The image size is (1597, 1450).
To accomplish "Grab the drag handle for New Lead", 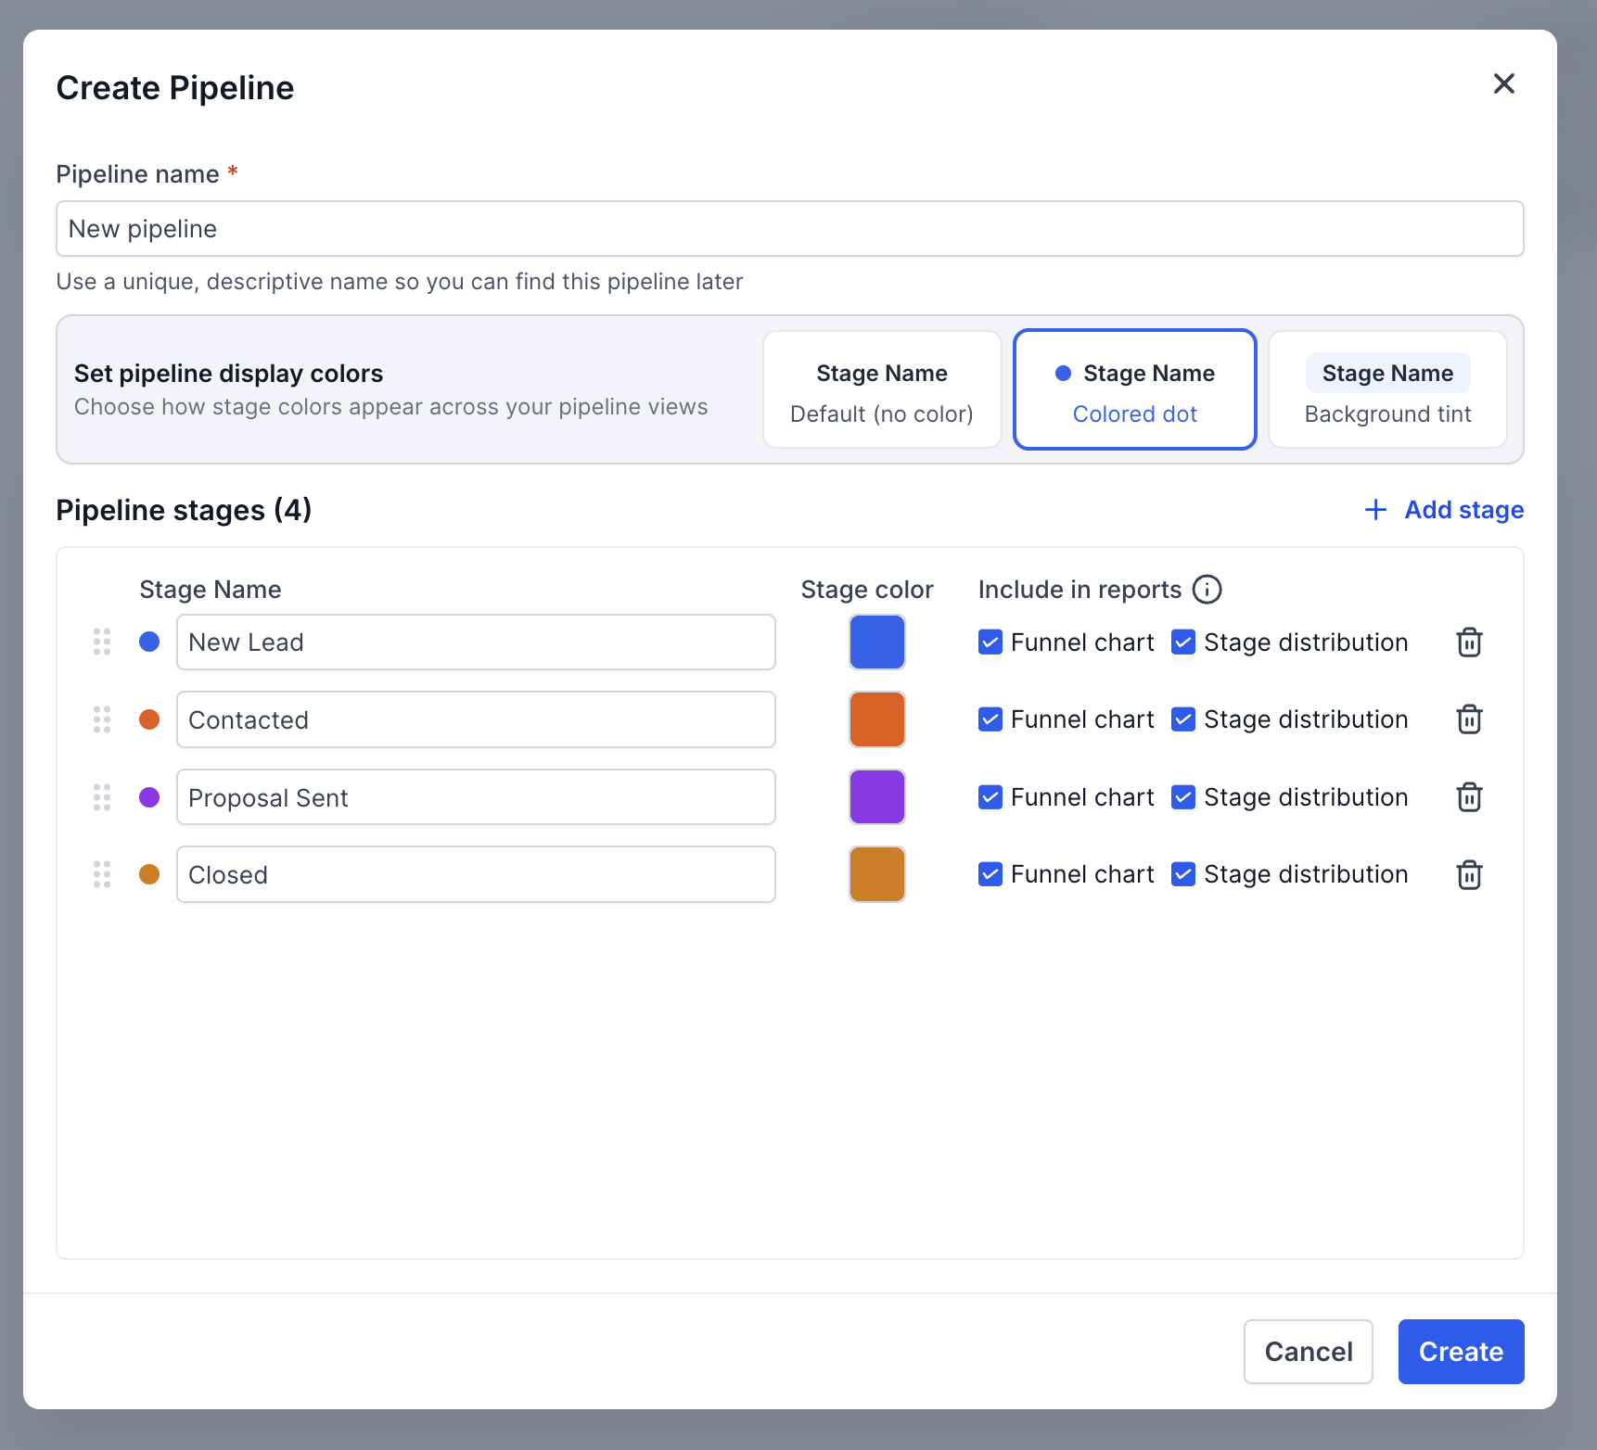I will [x=102, y=642].
